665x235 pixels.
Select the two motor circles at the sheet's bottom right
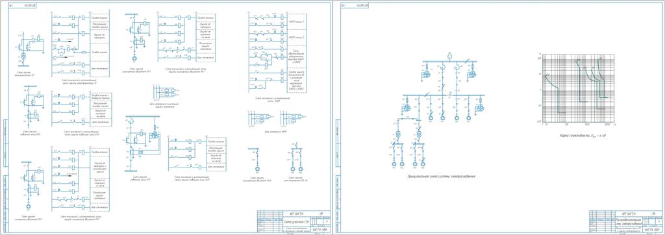coord(296,169)
